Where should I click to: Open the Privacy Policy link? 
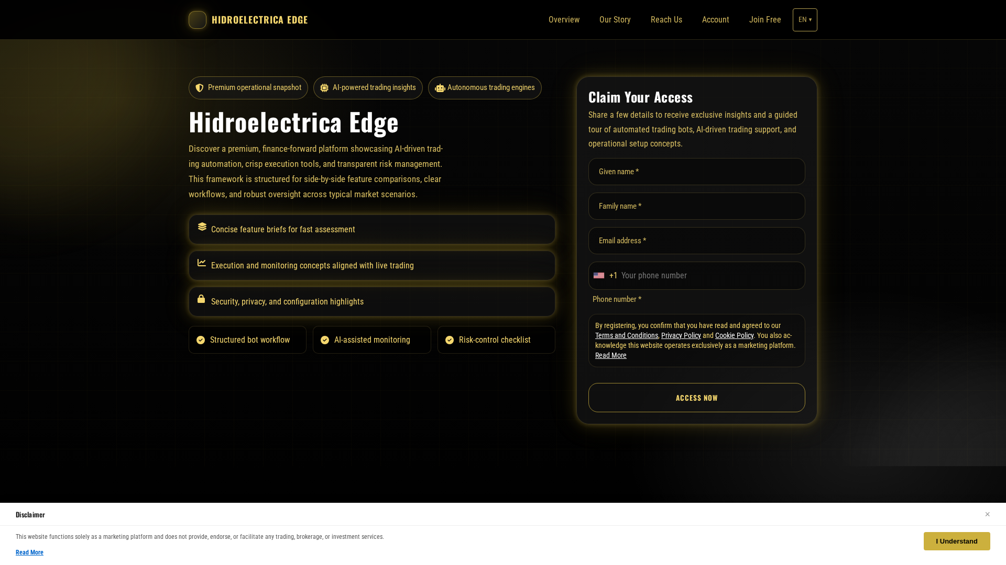tap(681, 335)
